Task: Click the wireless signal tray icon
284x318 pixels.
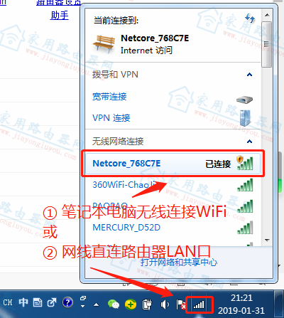Action: 200,304
